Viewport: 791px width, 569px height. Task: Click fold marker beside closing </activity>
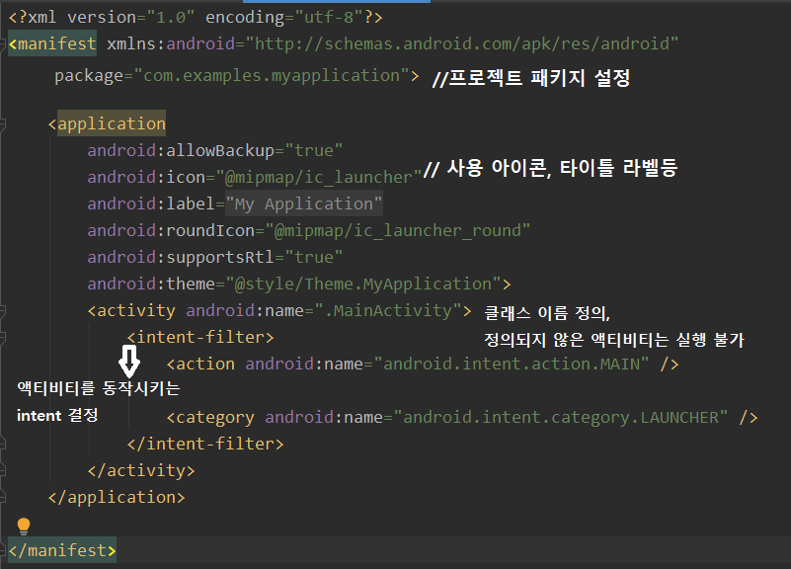coord(2,470)
